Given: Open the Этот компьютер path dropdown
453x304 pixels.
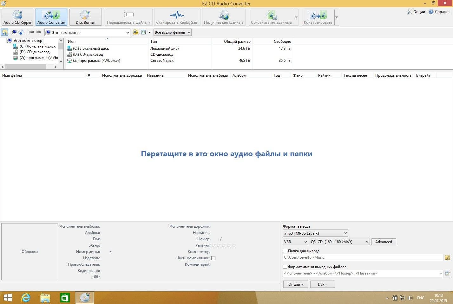Looking at the screenshot, I should 128,32.
